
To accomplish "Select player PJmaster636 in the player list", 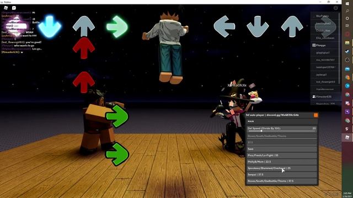I will pos(324,97).
